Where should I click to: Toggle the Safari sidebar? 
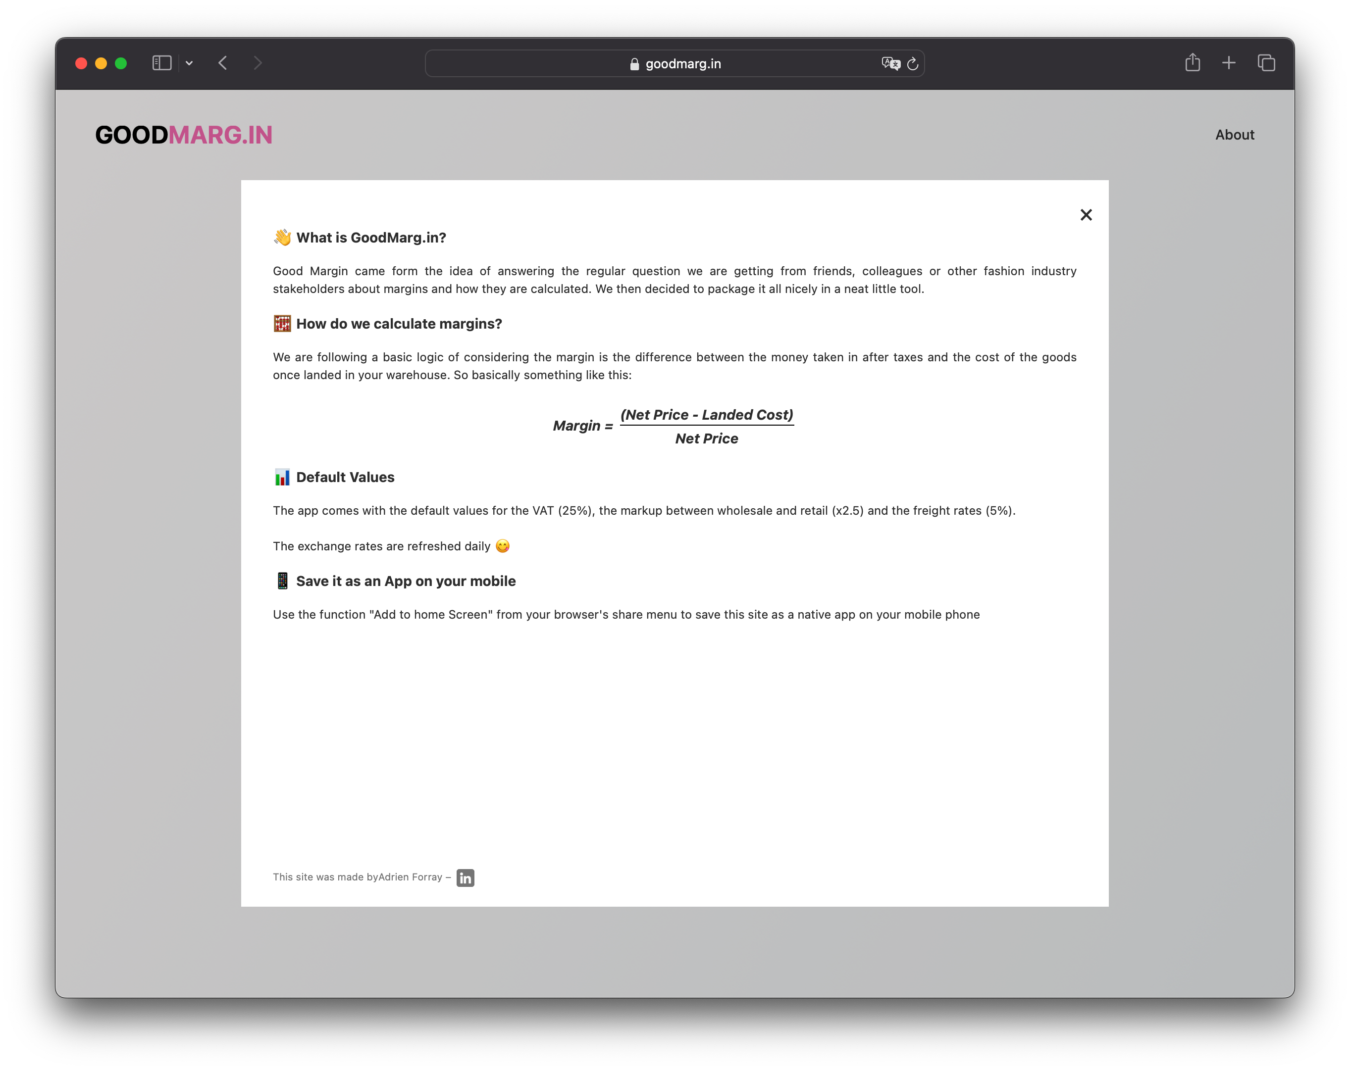coord(162,63)
